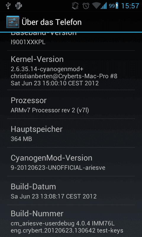Select the Build-Datum list item
The image size is (142, 237).
coord(71,190)
